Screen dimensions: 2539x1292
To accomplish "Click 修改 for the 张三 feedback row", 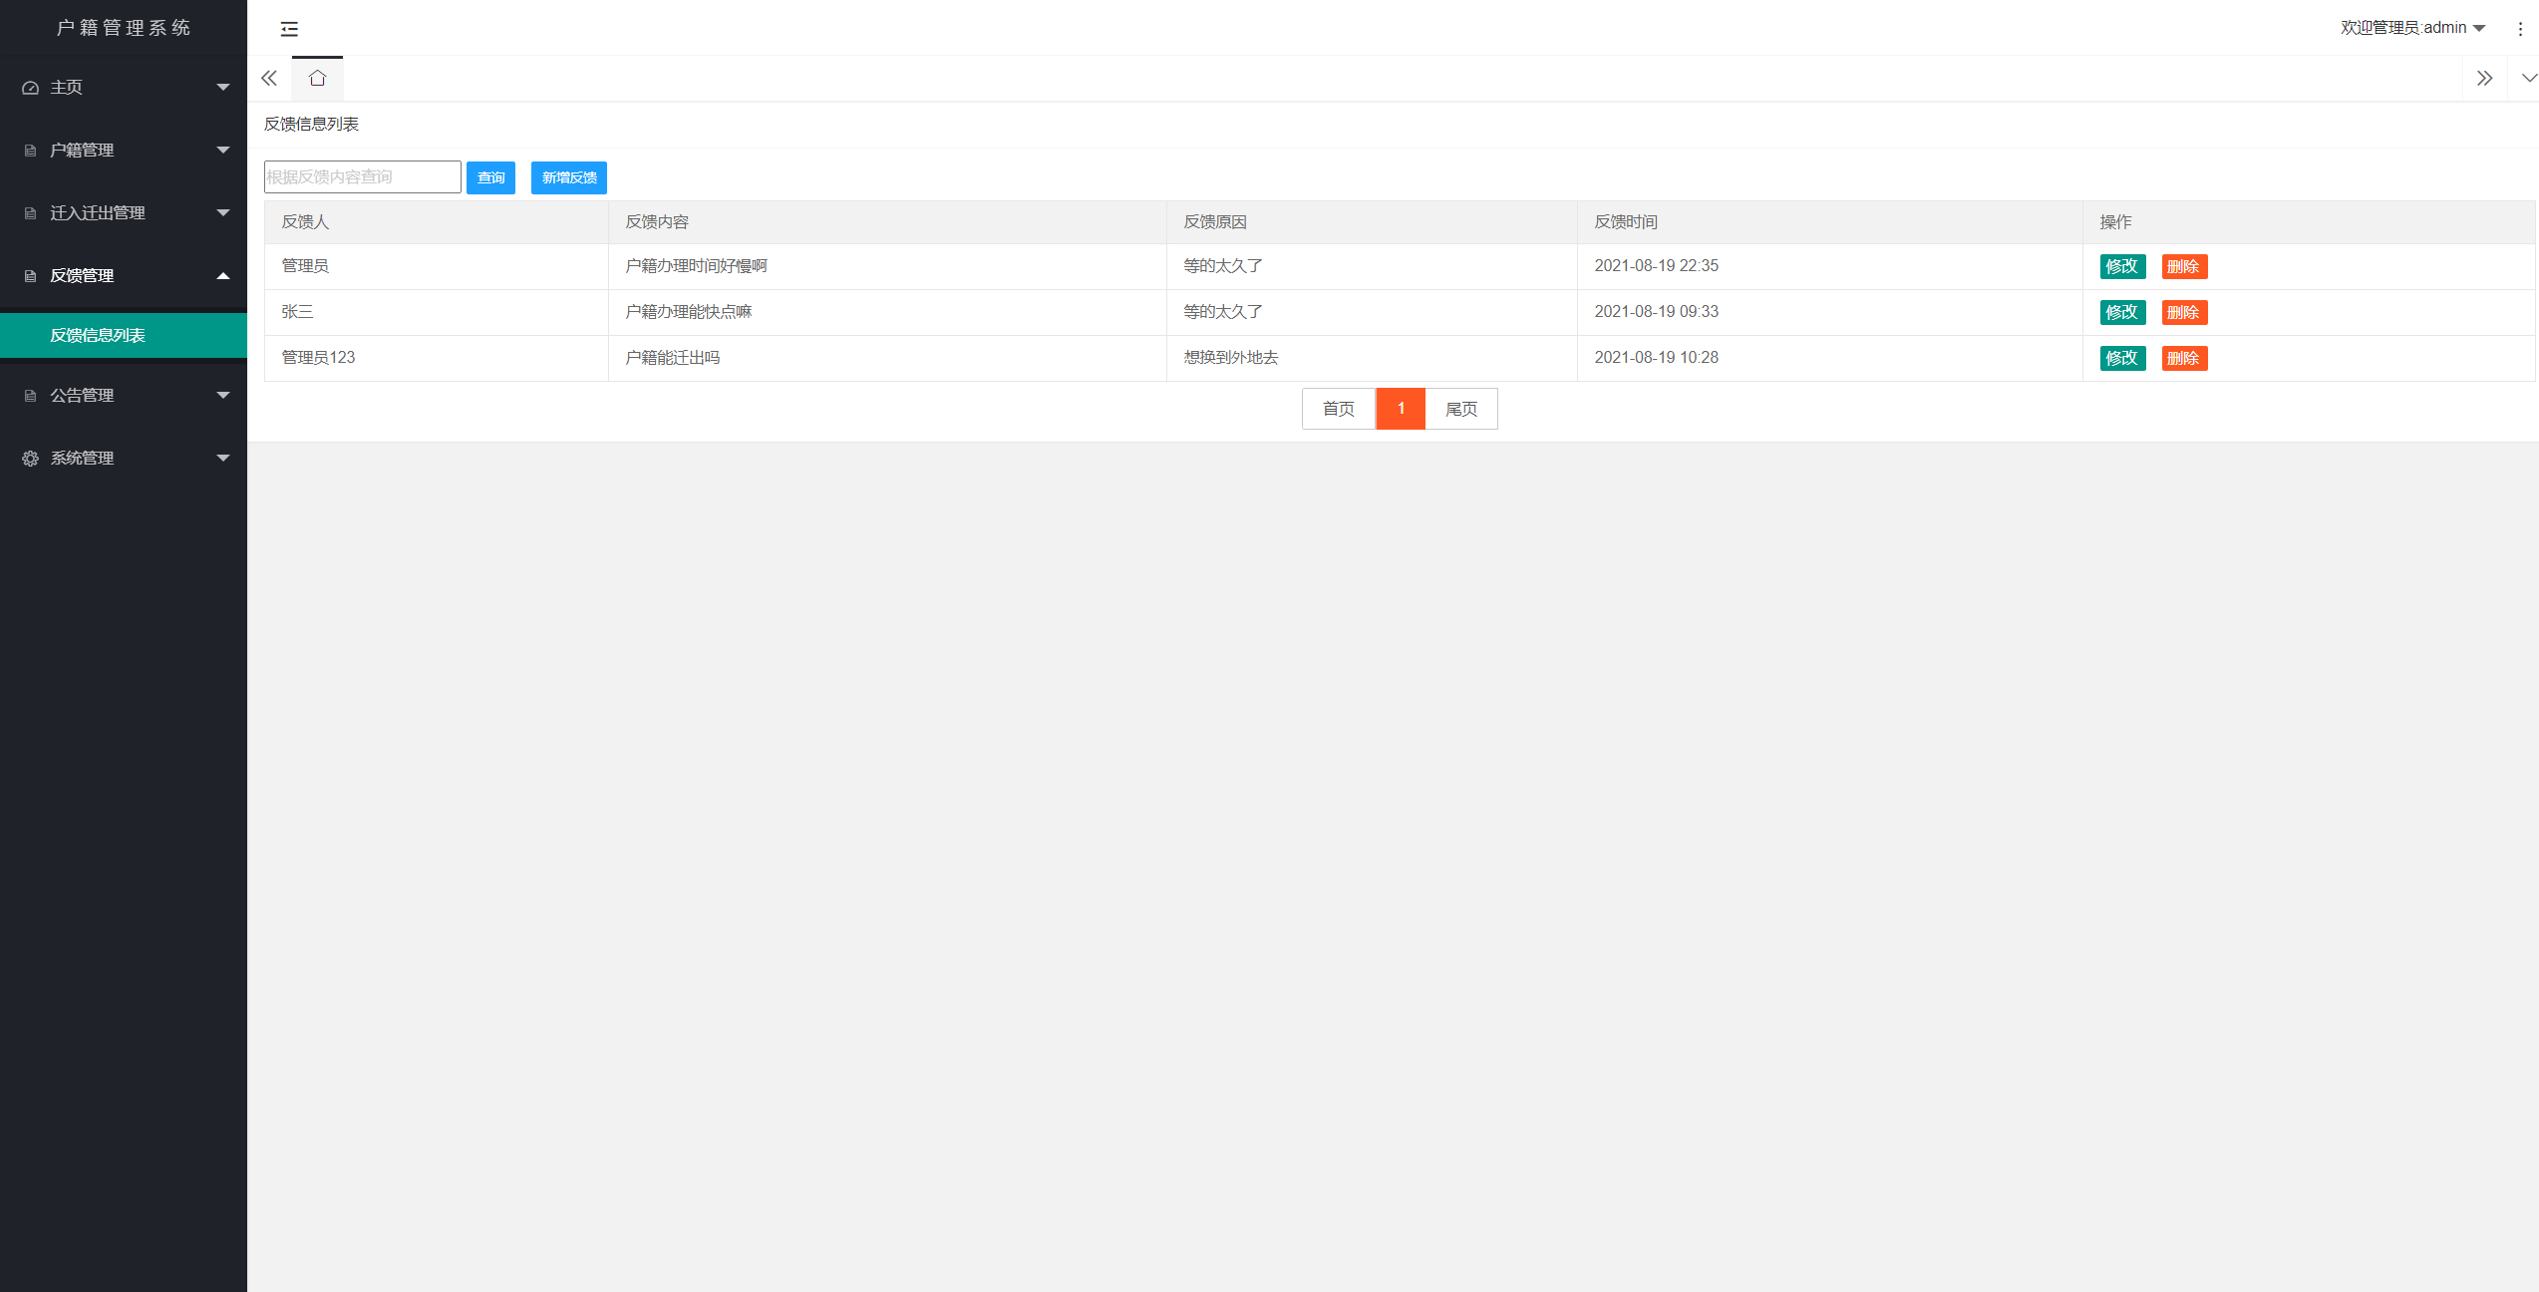I will (x=2121, y=313).
